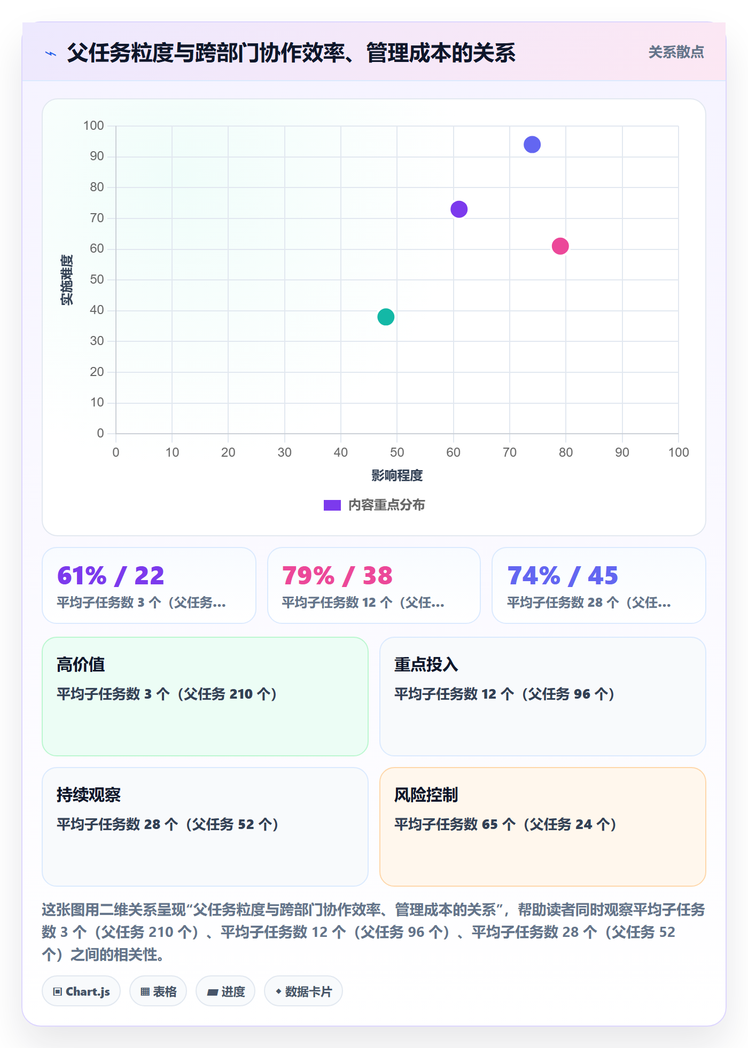748x1048 pixels.
Task: Select the purple scatter point near 70
Action: pos(459,209)
